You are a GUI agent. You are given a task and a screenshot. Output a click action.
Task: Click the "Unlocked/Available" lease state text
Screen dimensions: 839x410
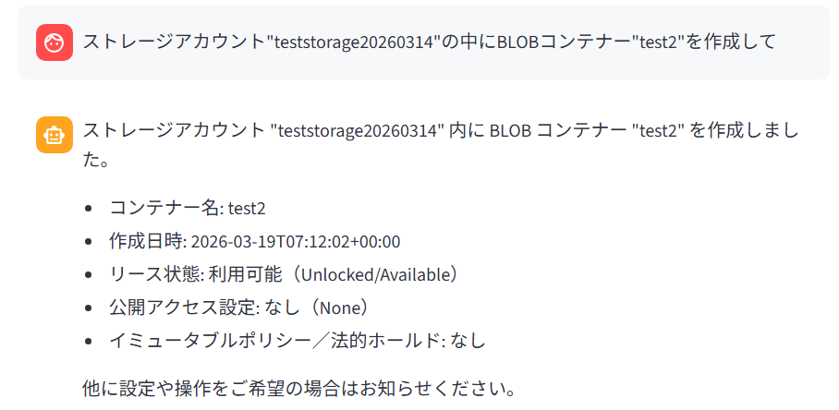(x=377, y=274)
